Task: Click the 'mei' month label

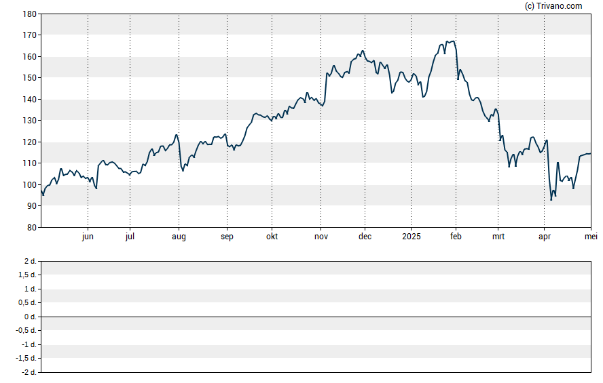Action: [591, 237]
